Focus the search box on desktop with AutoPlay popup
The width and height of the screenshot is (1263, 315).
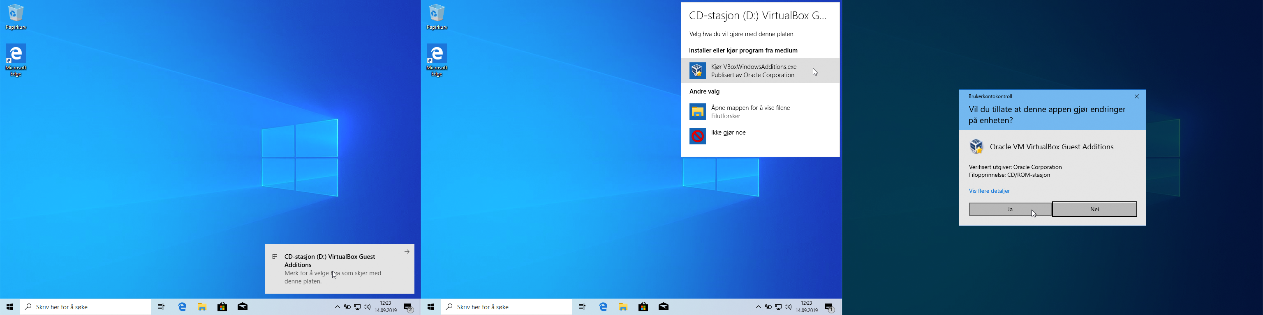[507, 307]
